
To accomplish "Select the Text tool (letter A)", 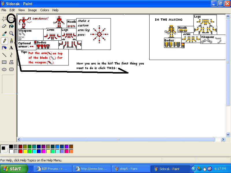I will click(x=11, y=48).
